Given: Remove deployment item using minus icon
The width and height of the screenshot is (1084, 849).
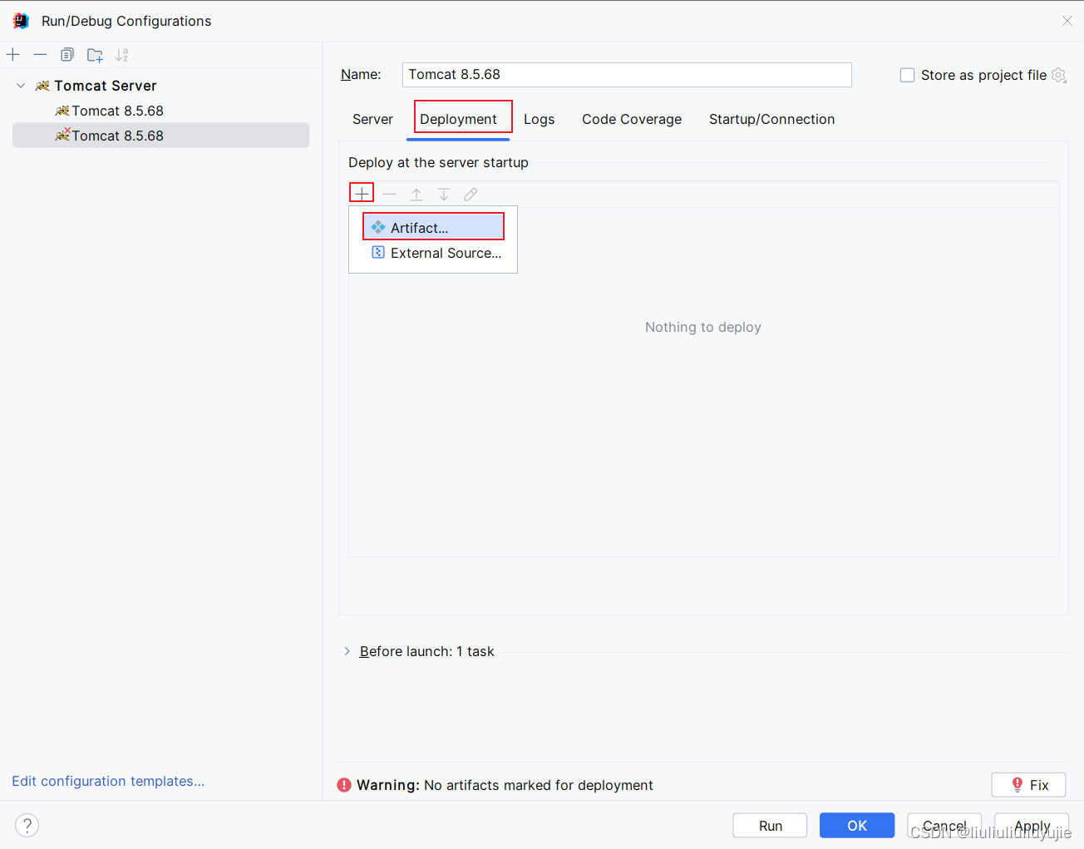Looking at the screenshot, I should [x=389, y=194].
